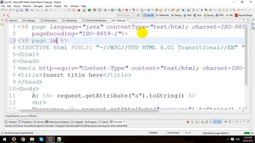The height and width of the screenshot is (143, 255).
Task: Open File Explorer from the taskbar
Action: (x=32, y=139)
